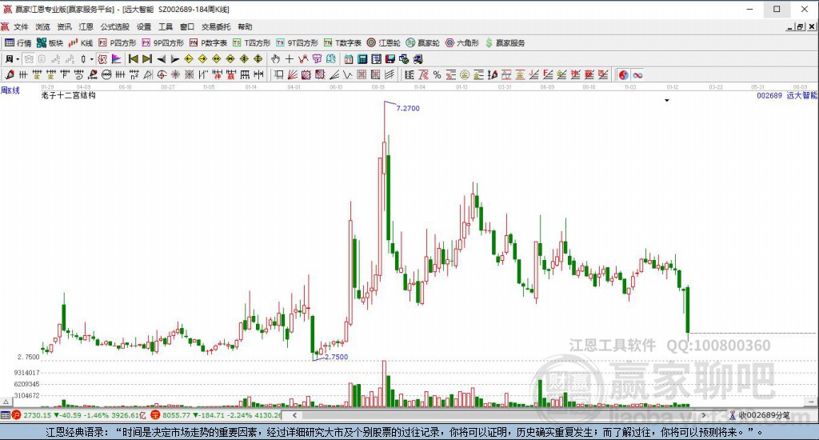Click the 远大智能 stock name label
Image resolution: width=819 pixels, height=440 pixels.
tap(801, 95)
